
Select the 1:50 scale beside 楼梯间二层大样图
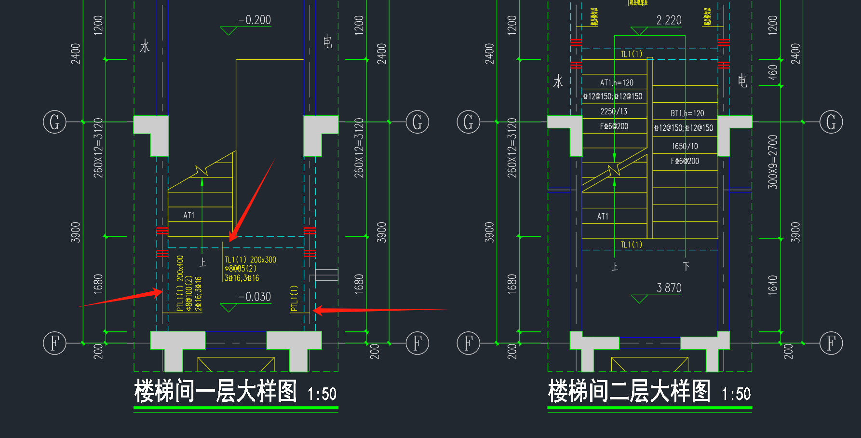point(736,394)
